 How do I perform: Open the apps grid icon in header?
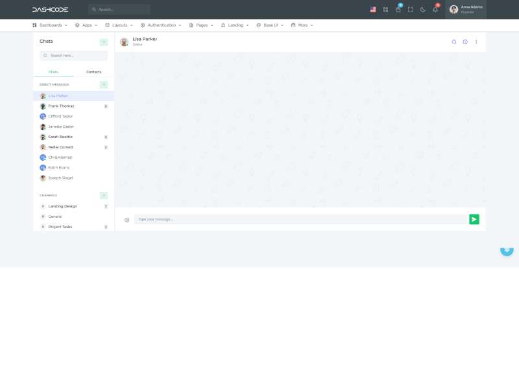click(x=385, y=10)
